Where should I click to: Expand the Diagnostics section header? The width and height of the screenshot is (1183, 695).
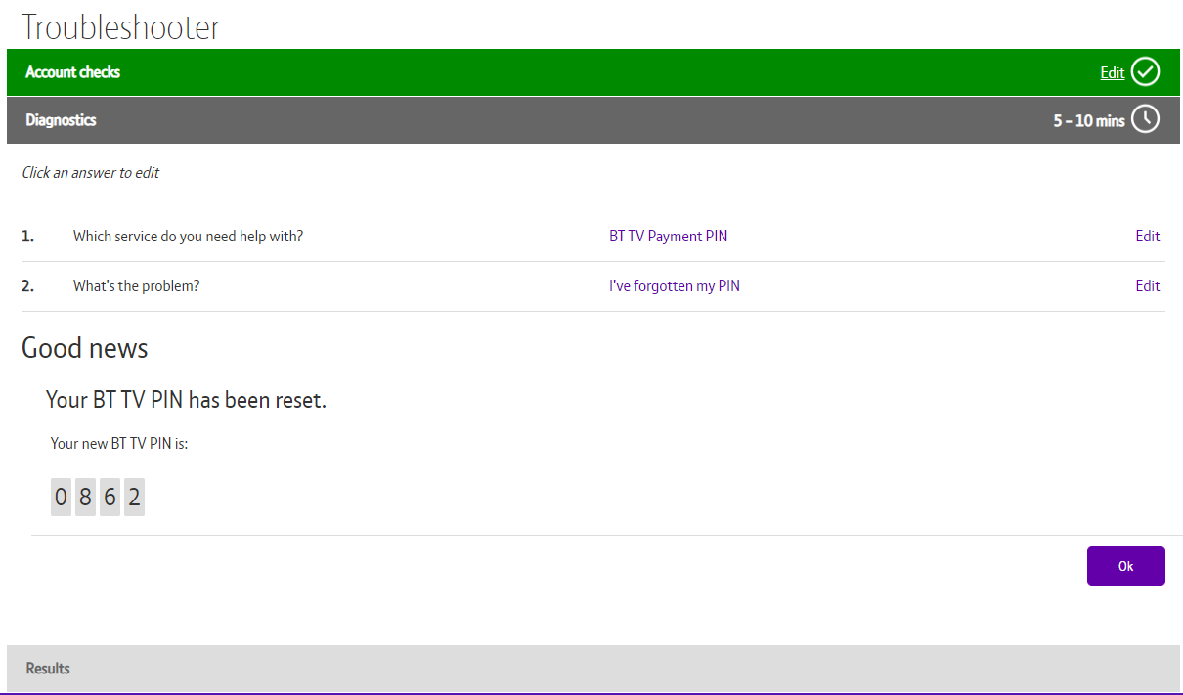click(61, 120)
